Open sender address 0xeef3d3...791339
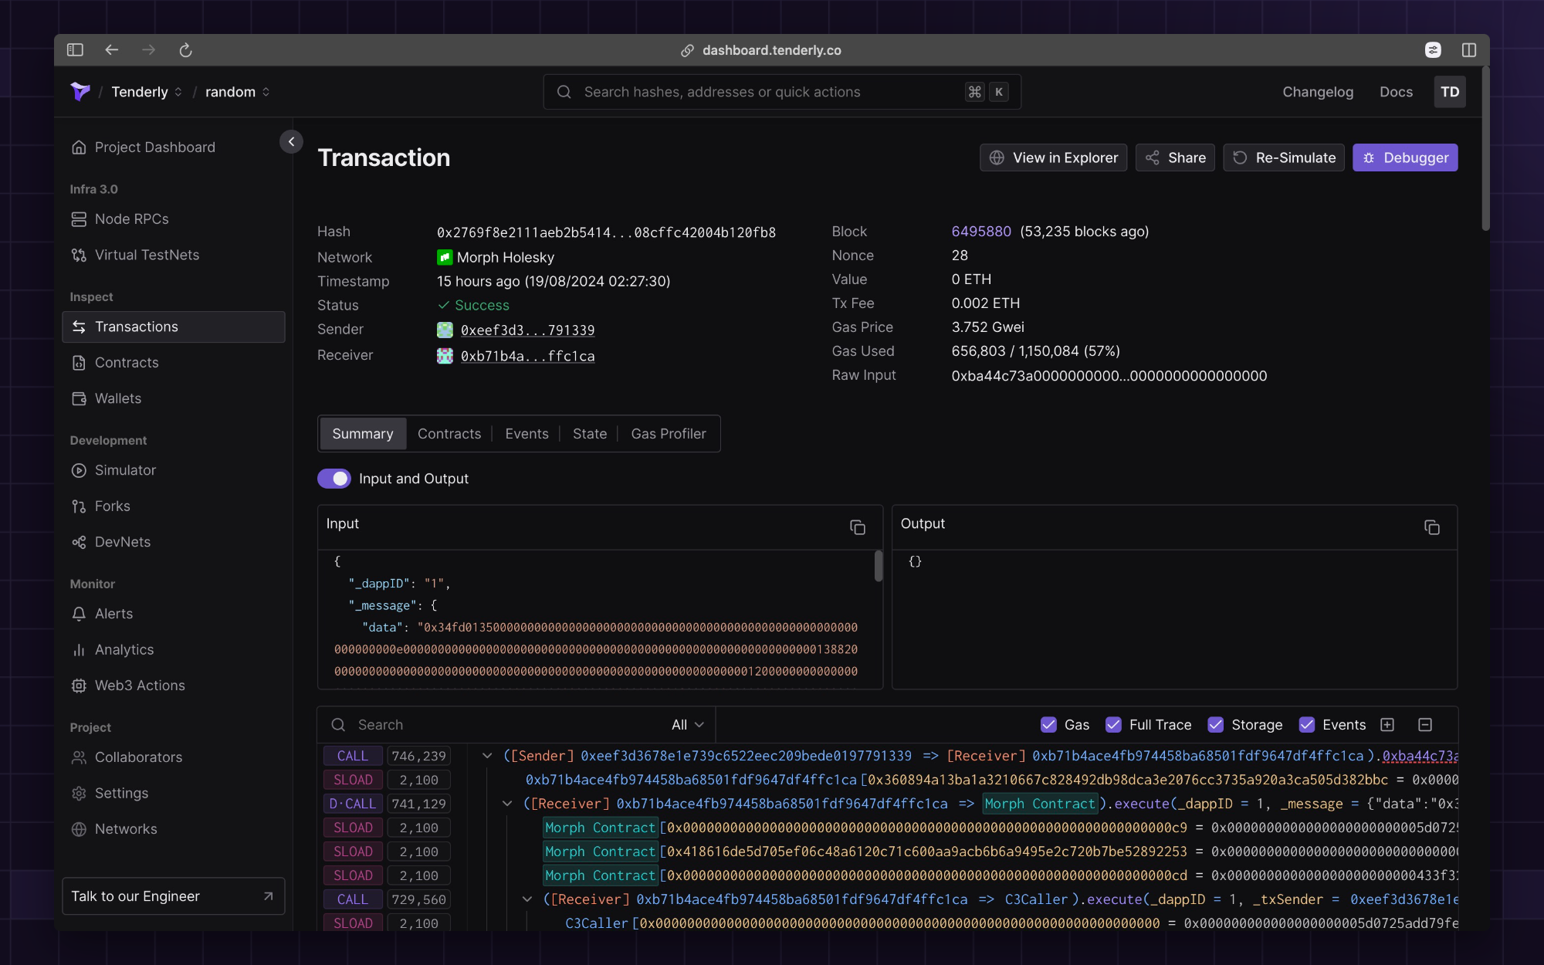The image size is (1544, 965). [527, 330]
